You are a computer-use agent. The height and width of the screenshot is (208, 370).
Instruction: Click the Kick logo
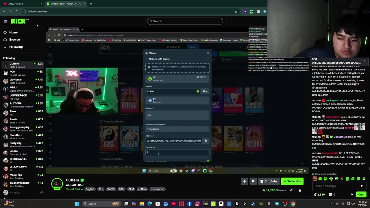20,21
